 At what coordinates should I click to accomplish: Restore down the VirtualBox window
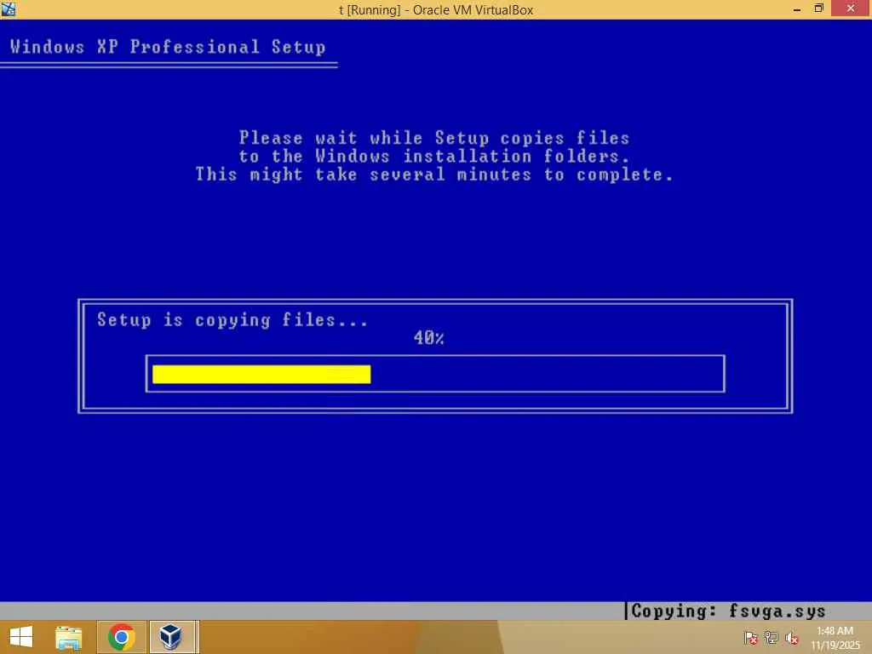click(x=818, y=9)
